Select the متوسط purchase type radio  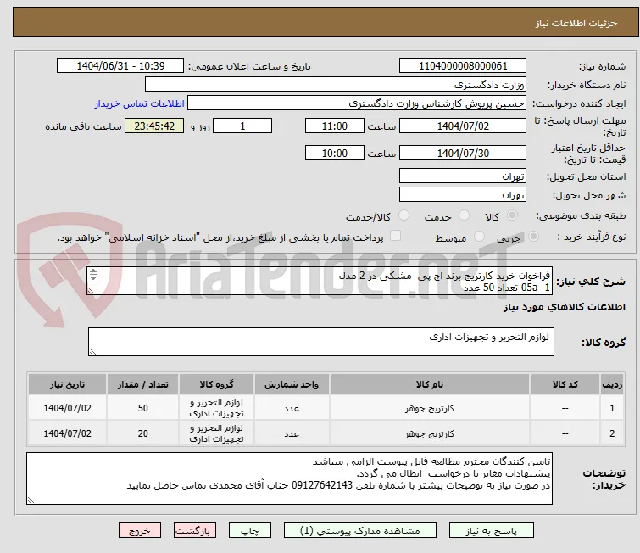click(x=479, y=237)
